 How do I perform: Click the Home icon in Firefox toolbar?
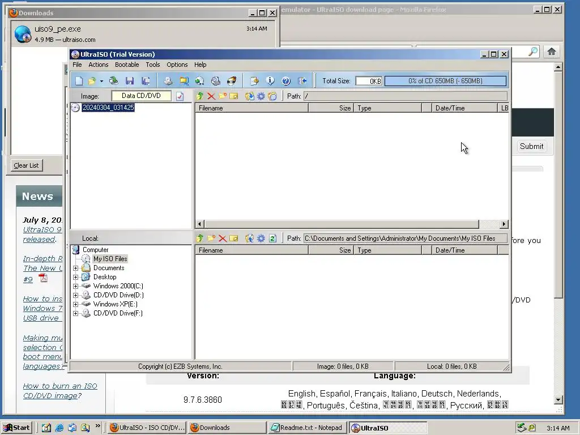click(x=552, y=52)
